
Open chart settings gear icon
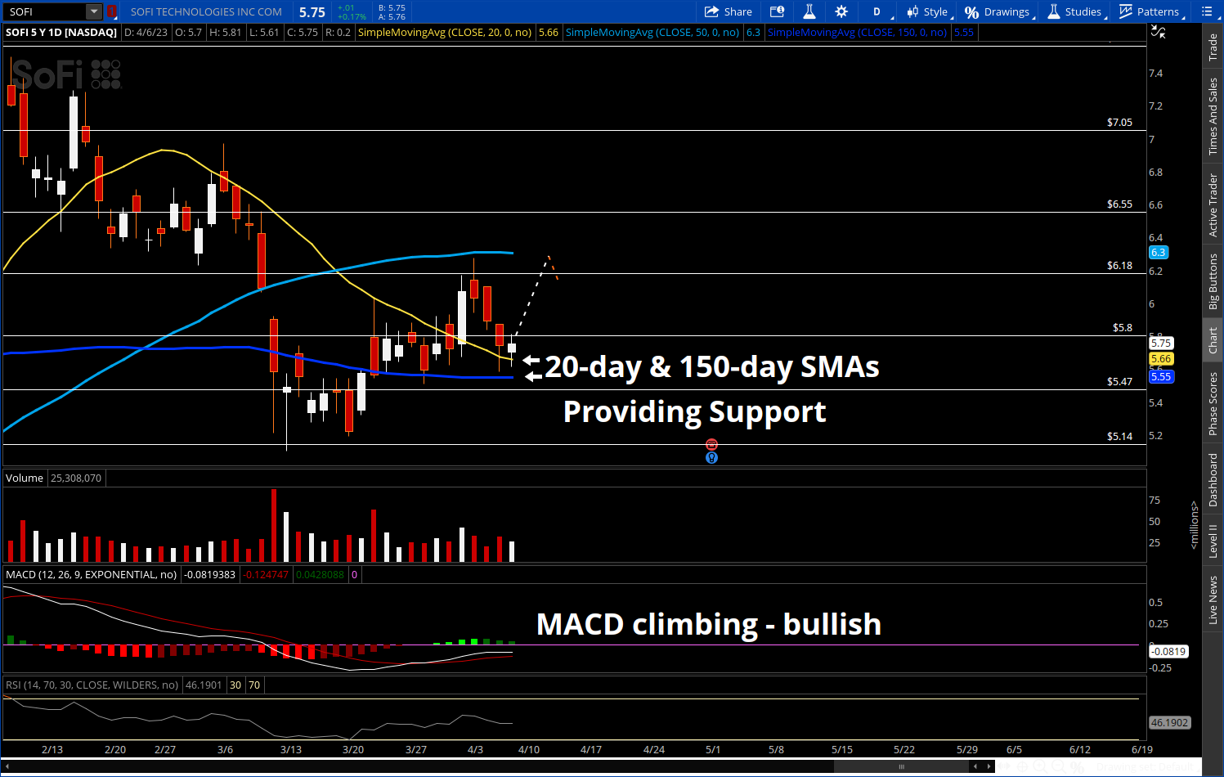[841, 11]
